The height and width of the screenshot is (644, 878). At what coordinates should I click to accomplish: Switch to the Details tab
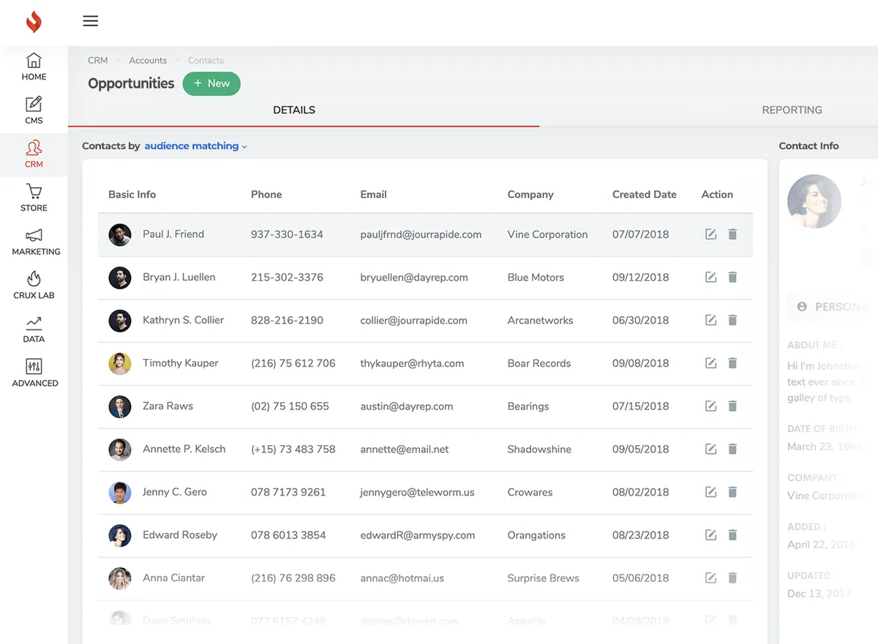(294, 110)
